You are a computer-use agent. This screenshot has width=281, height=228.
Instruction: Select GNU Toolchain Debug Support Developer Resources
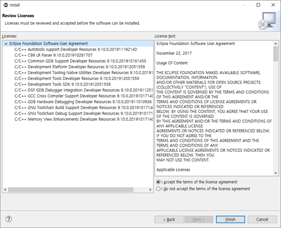[x=84, y=113]
